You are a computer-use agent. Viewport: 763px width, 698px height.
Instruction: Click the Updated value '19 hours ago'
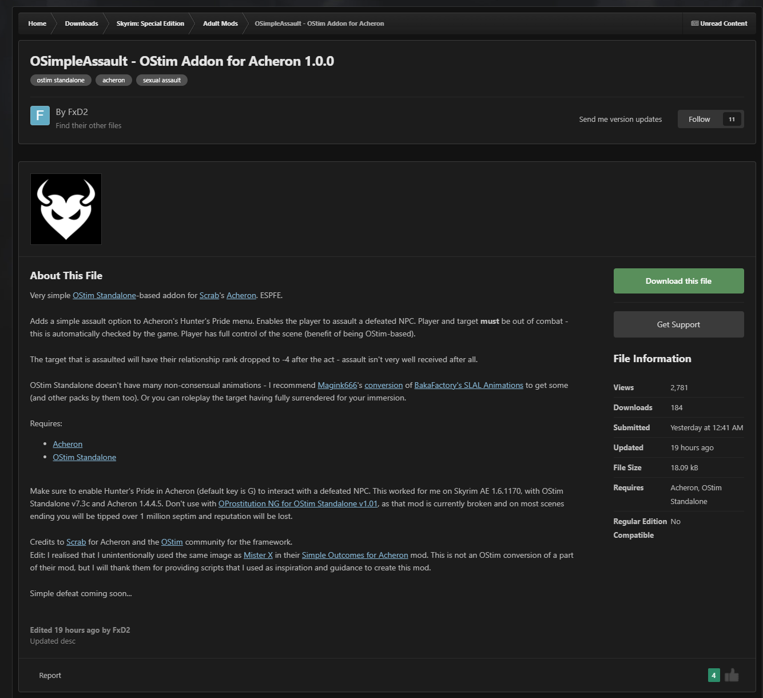coord(692,448)
